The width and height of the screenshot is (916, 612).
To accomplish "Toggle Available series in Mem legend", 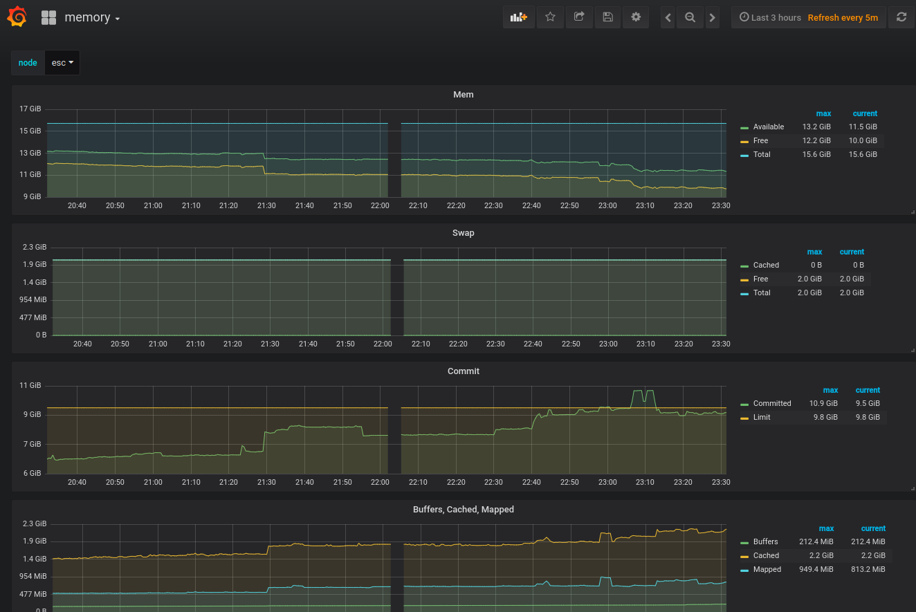I will coord(768,127).
